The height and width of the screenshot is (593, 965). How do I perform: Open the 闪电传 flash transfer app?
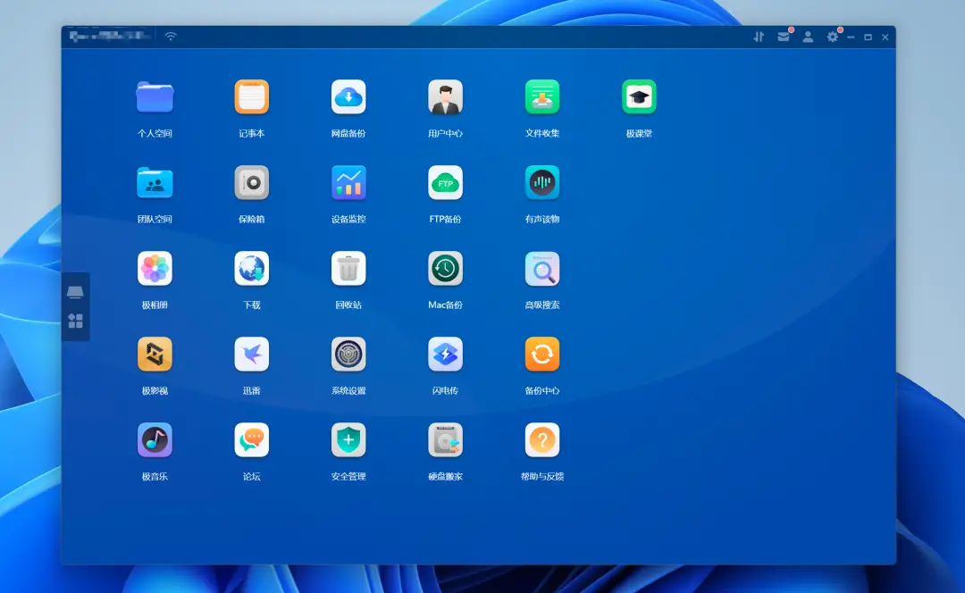445,355
